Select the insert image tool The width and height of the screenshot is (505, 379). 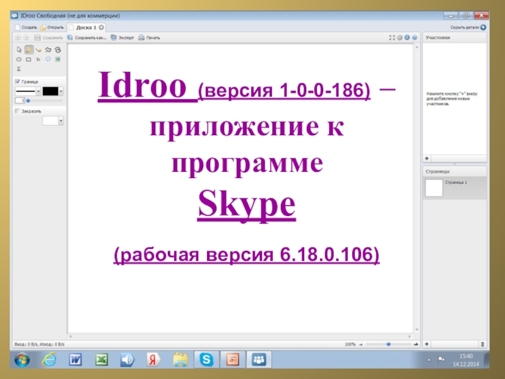pyautogui.click(x=57, y=59)
